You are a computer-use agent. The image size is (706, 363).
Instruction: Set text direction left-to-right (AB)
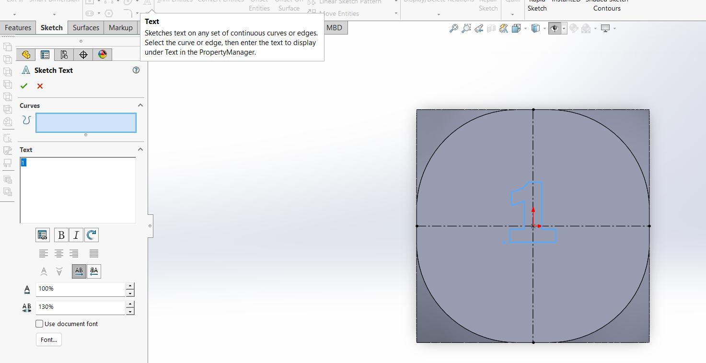tap(79, 271)
